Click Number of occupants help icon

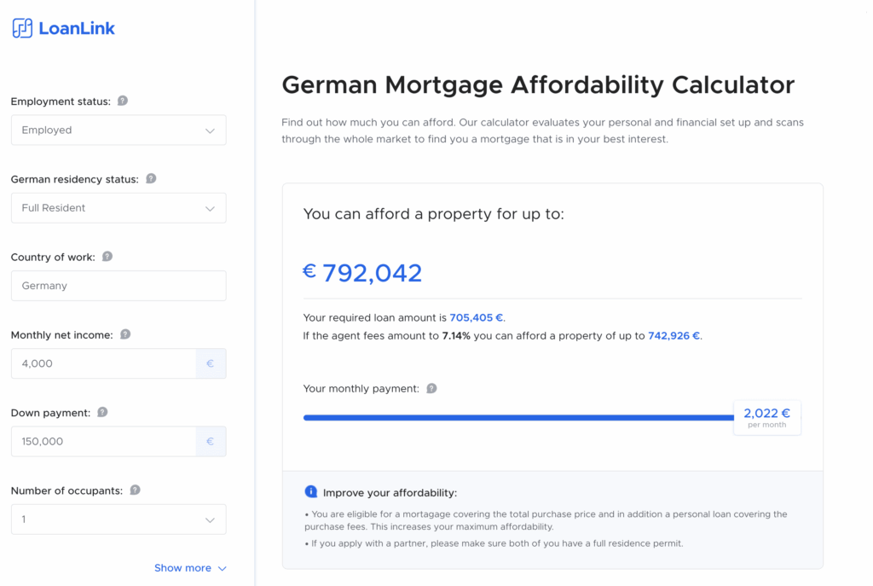135,490
